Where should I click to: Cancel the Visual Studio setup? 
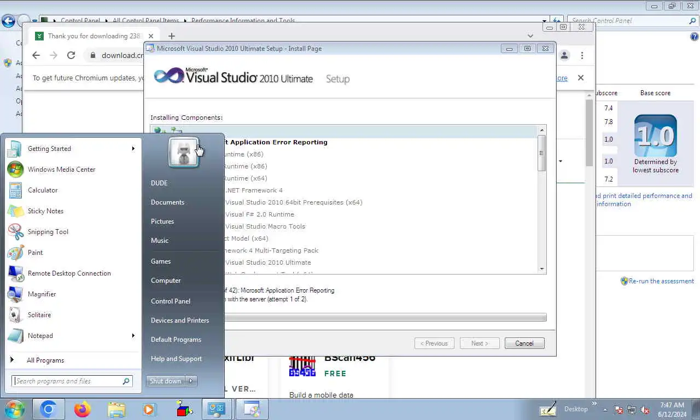524,343
